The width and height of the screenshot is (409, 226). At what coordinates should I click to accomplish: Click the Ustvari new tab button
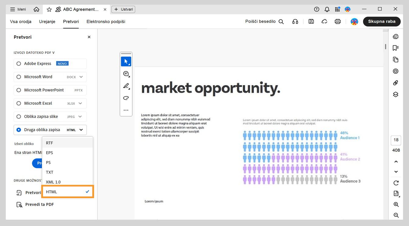(124, 9)
